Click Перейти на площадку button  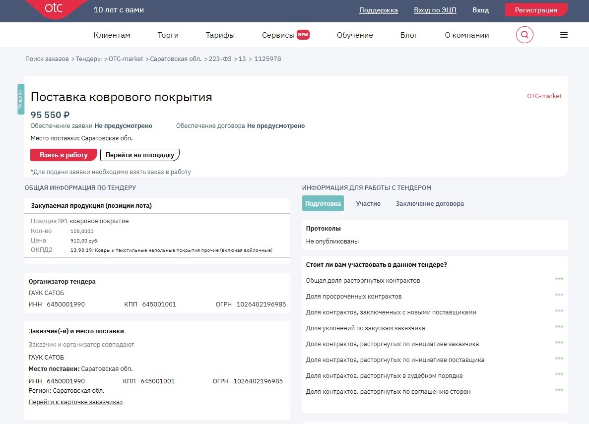point(139,155)
